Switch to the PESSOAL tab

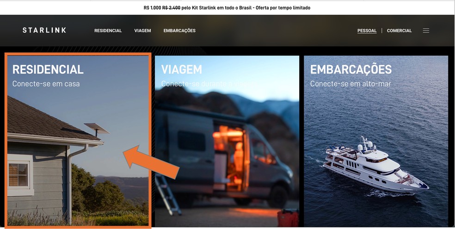(367, 31)
